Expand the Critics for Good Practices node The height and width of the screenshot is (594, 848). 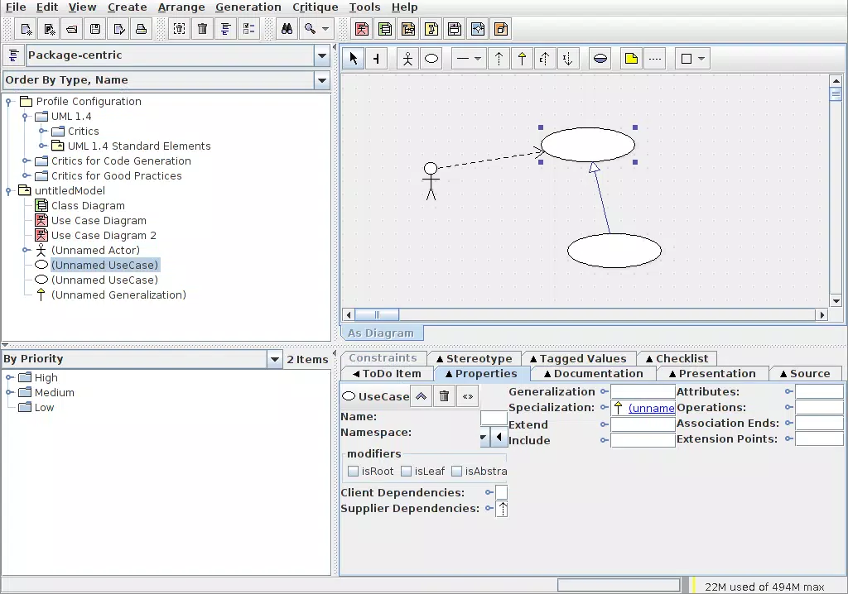pyautogui.click(x=26, y=175)
